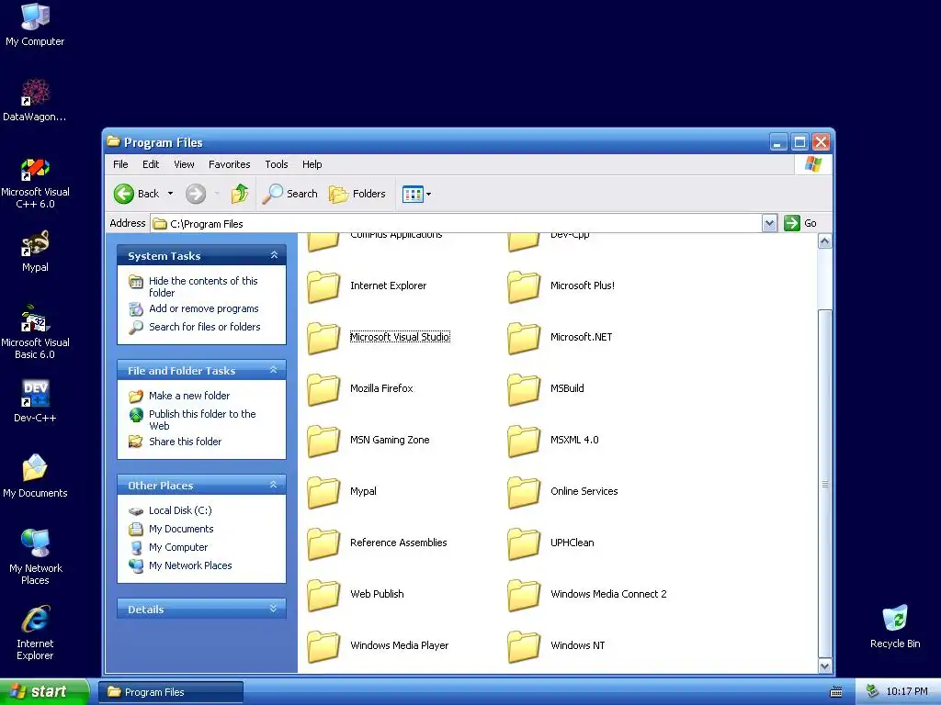
Task: Select Dev-C++ desktop shortcut icon
Action: (x=36, y=394)
